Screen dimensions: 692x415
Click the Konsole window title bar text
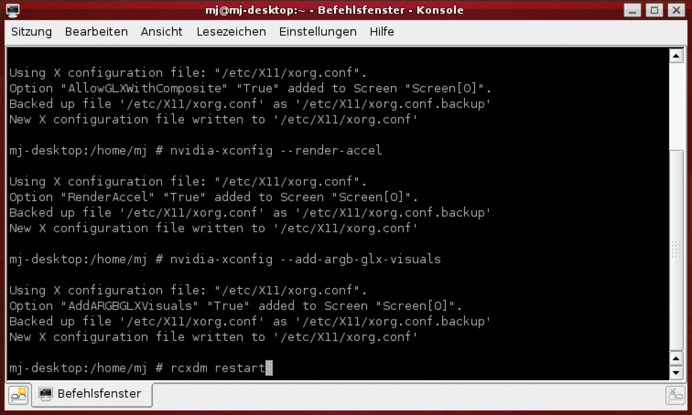point(335,10)
